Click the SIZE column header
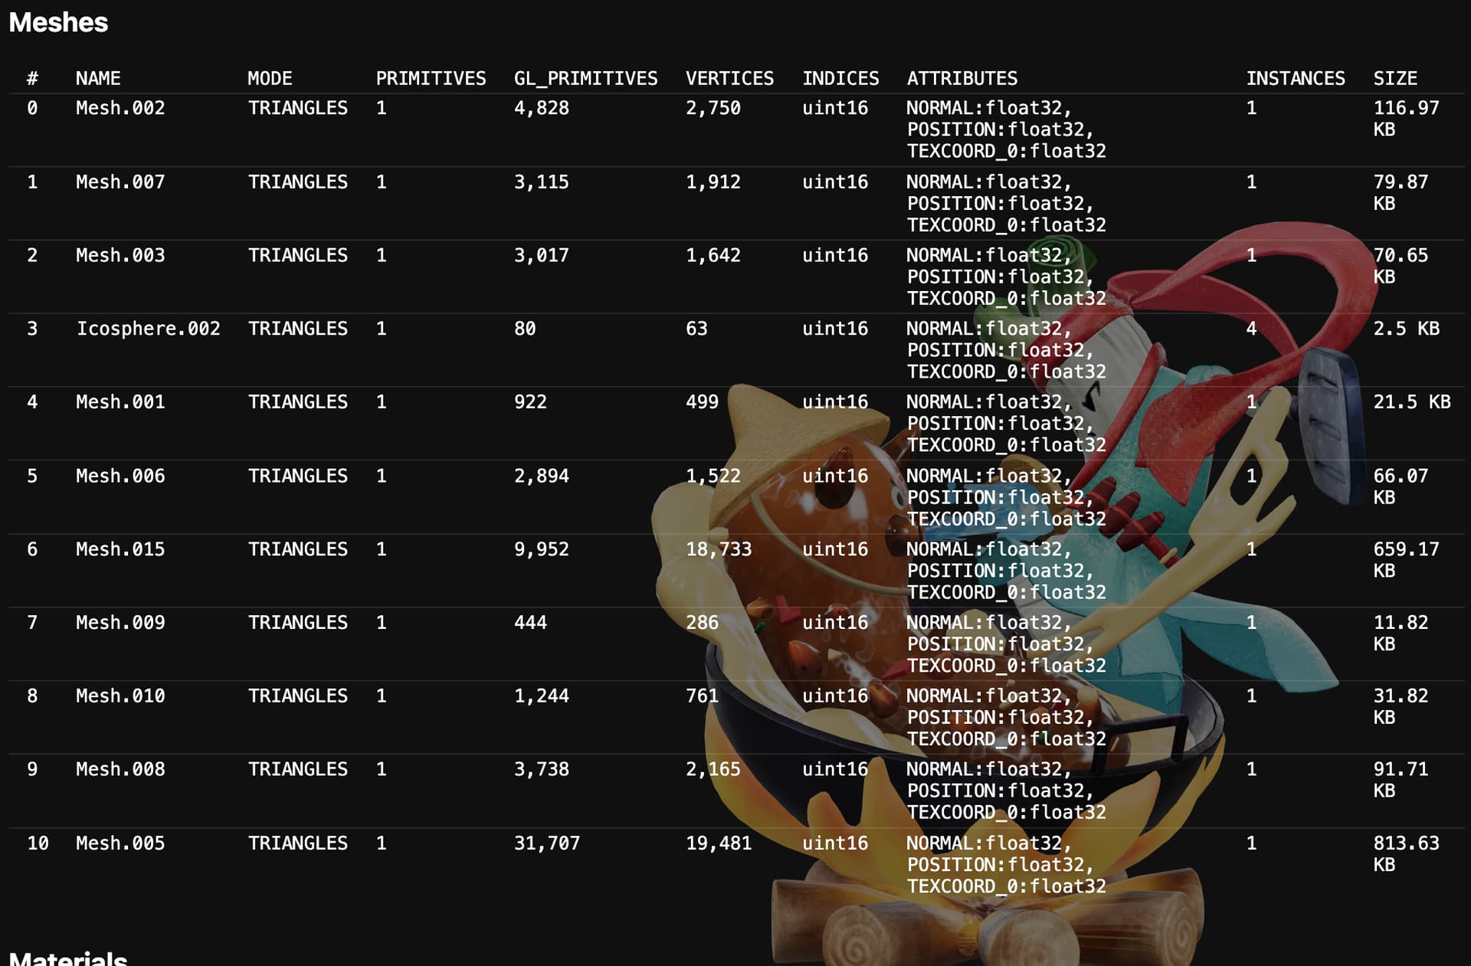The image size is (1471, 966). (1395, 78)
